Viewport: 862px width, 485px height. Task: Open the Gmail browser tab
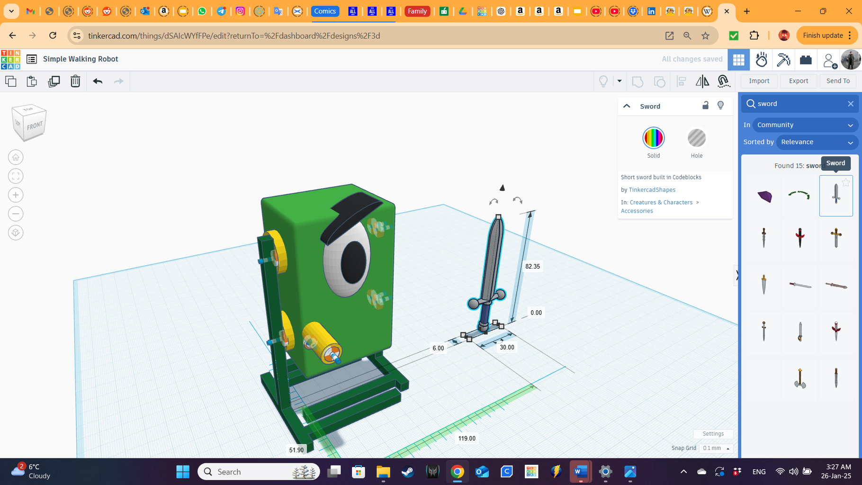pos(30,11)
